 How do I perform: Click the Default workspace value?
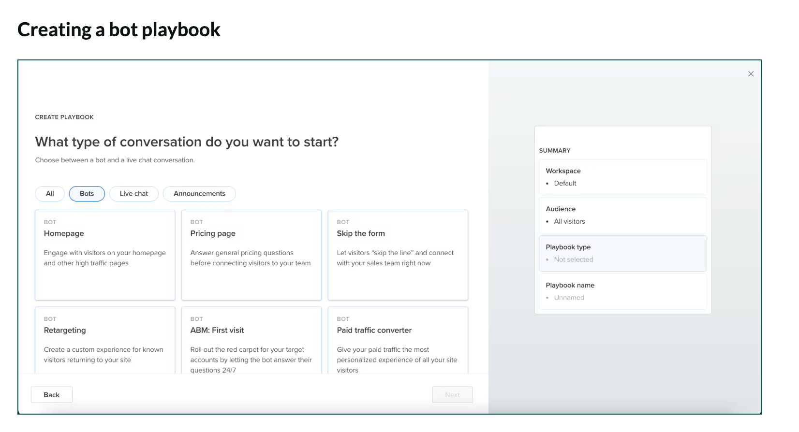565,183
